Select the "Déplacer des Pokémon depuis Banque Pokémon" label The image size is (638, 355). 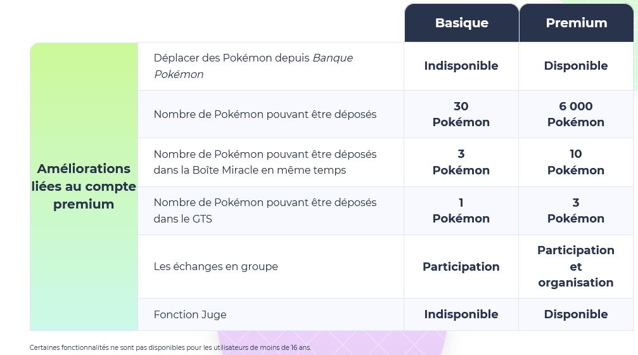[253, 66]
